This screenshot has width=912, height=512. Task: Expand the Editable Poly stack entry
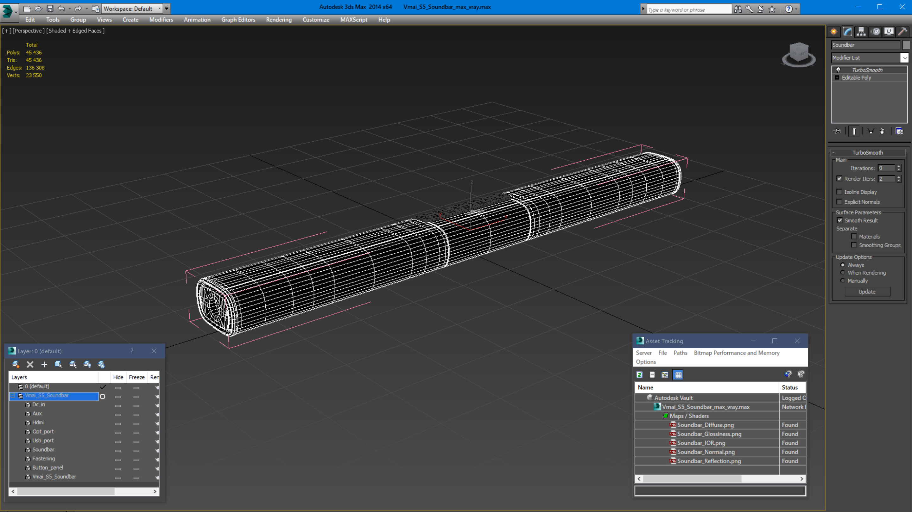pyautogui.click(x=837, y=78)
